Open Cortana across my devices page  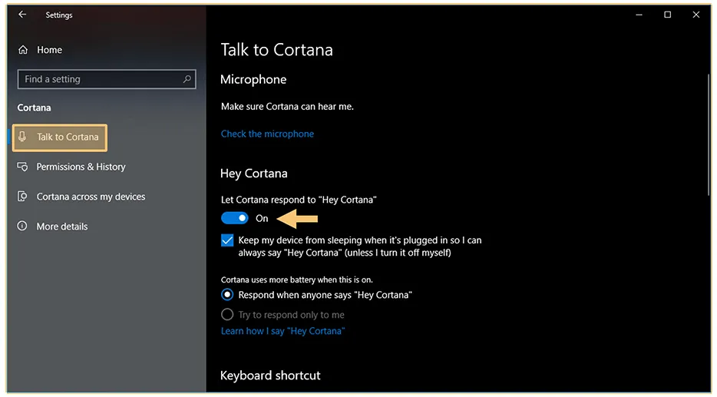91,197
